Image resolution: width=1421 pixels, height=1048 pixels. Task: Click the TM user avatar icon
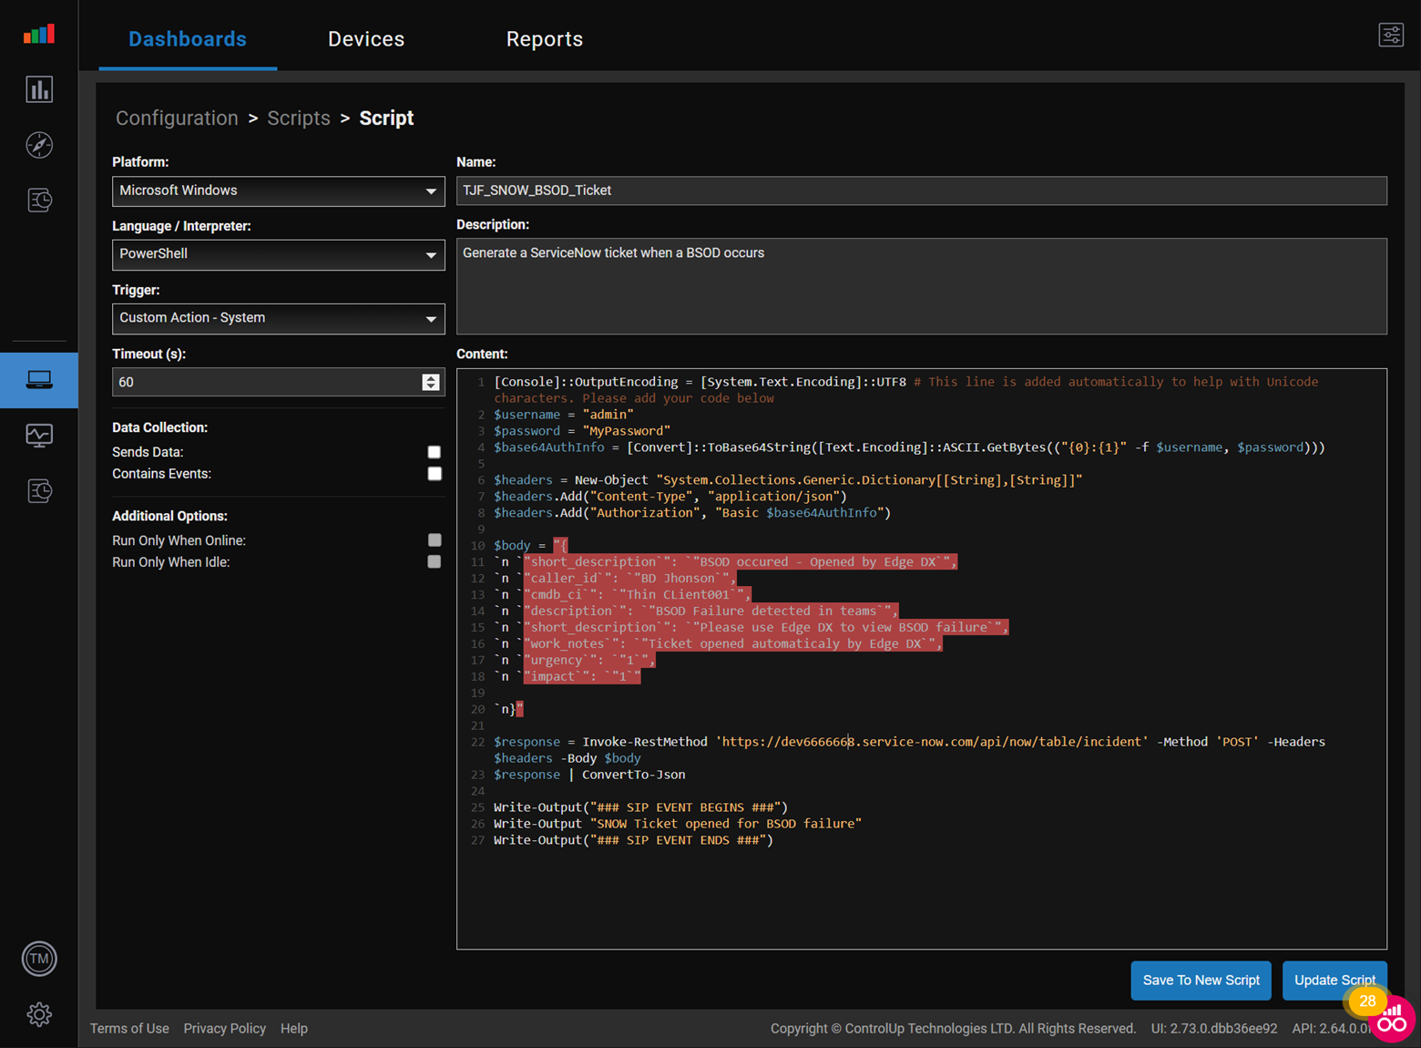(39, 959)
